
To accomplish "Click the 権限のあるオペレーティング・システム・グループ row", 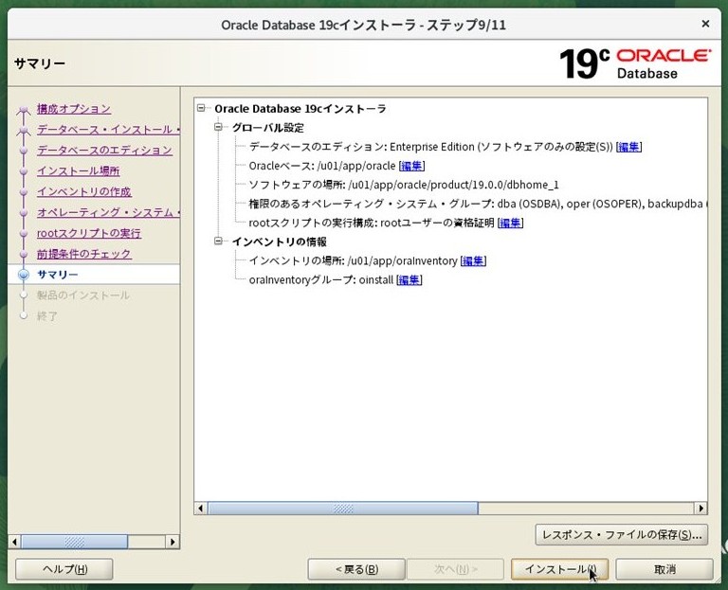I will 478,205.
